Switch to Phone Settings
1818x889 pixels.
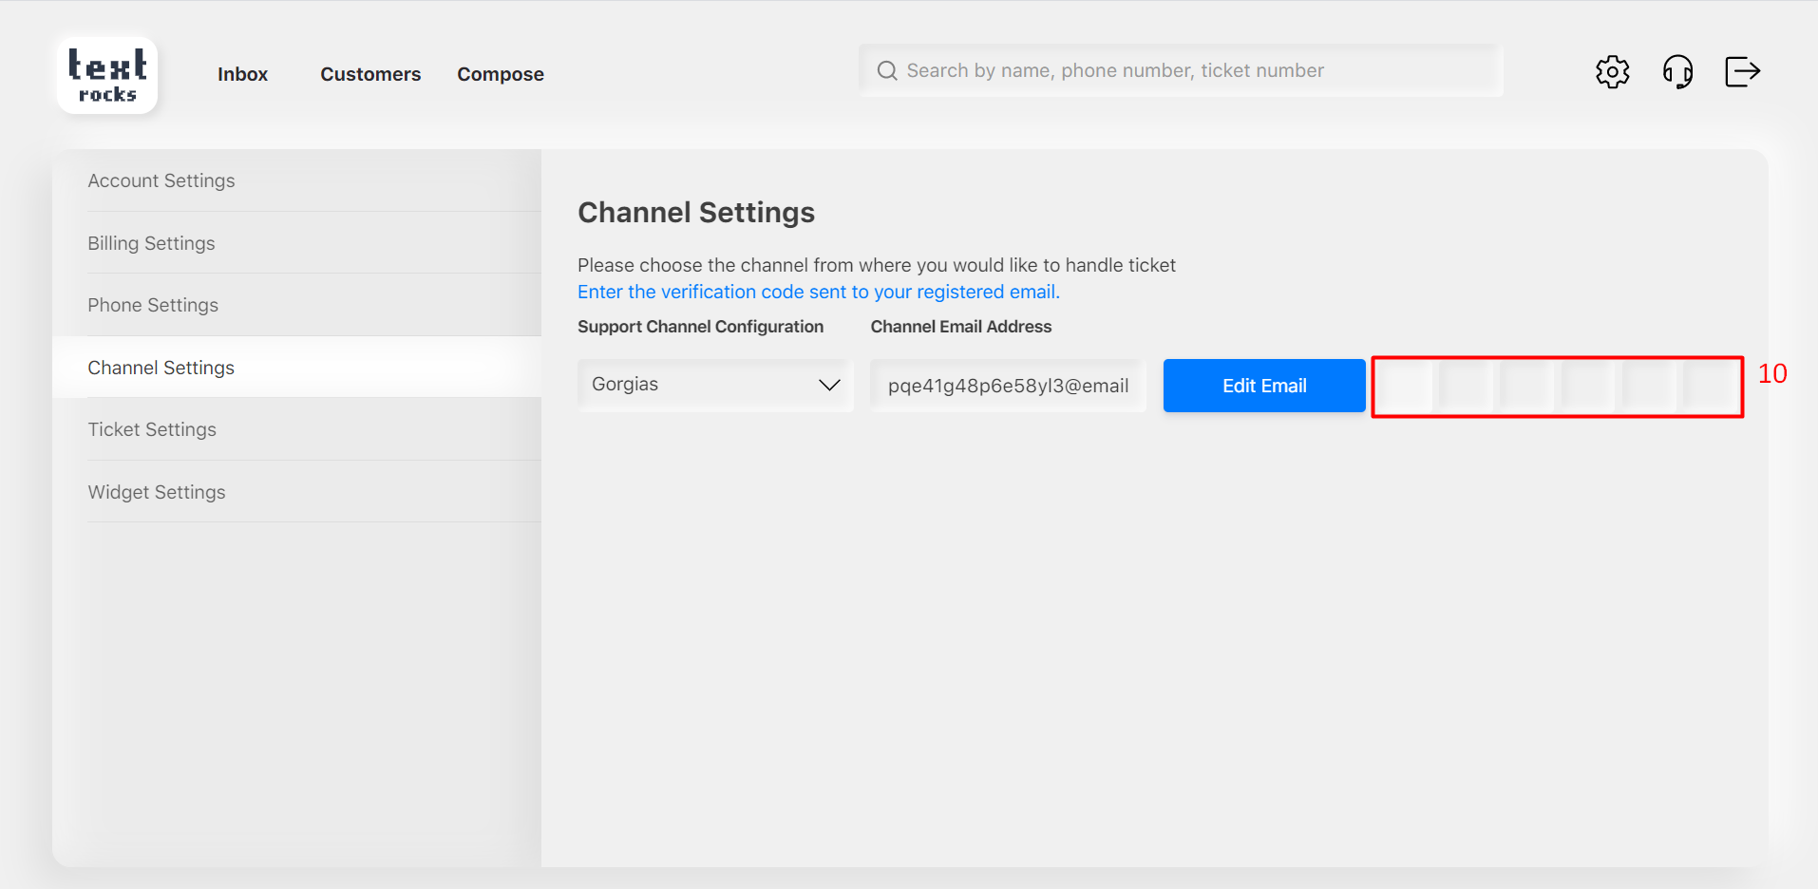153,305
